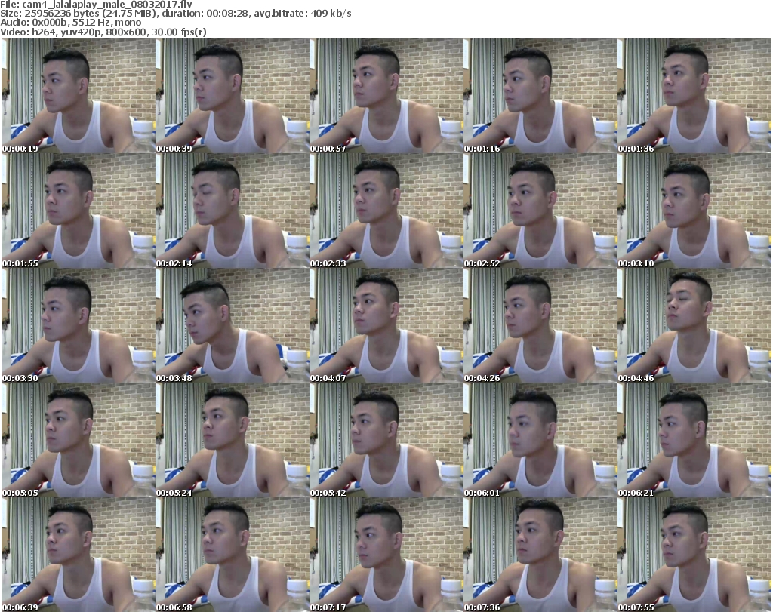Screen dimensions: 773x612
Task: Pick the thumbnail frame timestamped 00:03:48
Action: [233, 326]
